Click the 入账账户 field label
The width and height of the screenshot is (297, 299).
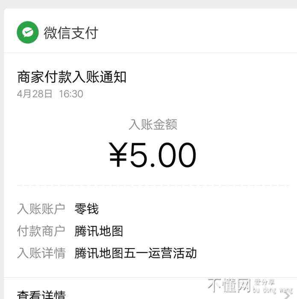click(41, 209)
